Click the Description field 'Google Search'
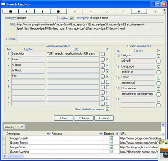Viewport: 168px width, 161px height. 127,18
